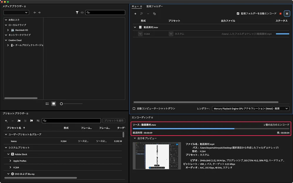Click the ステータス column header
Image resolution: width=293 pixels, height=183 pixels.
coord(281,21)
